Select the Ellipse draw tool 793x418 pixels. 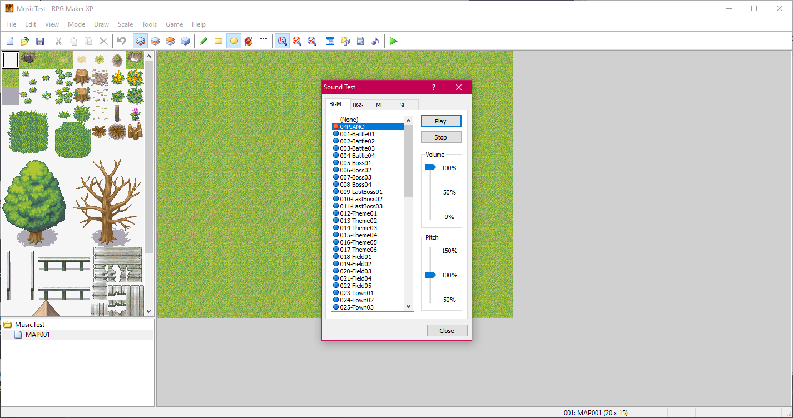tap(234, 41)
